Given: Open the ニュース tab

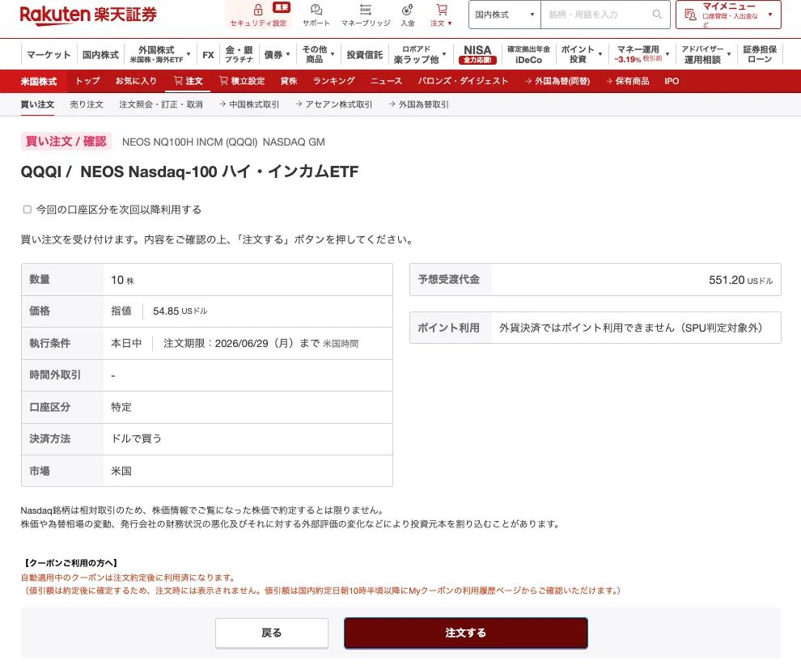Looking at the screenshot, I should tap(386, 81).
